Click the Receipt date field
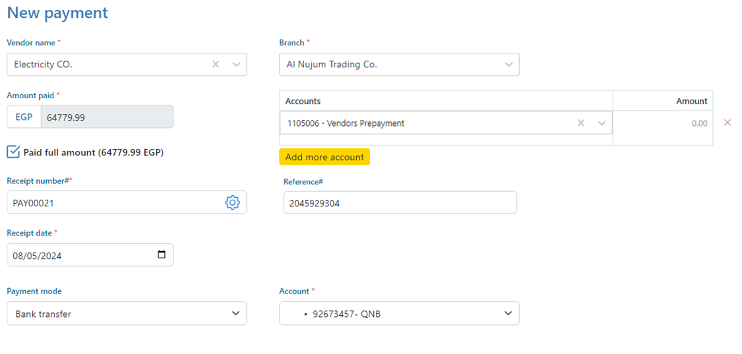 79,255
